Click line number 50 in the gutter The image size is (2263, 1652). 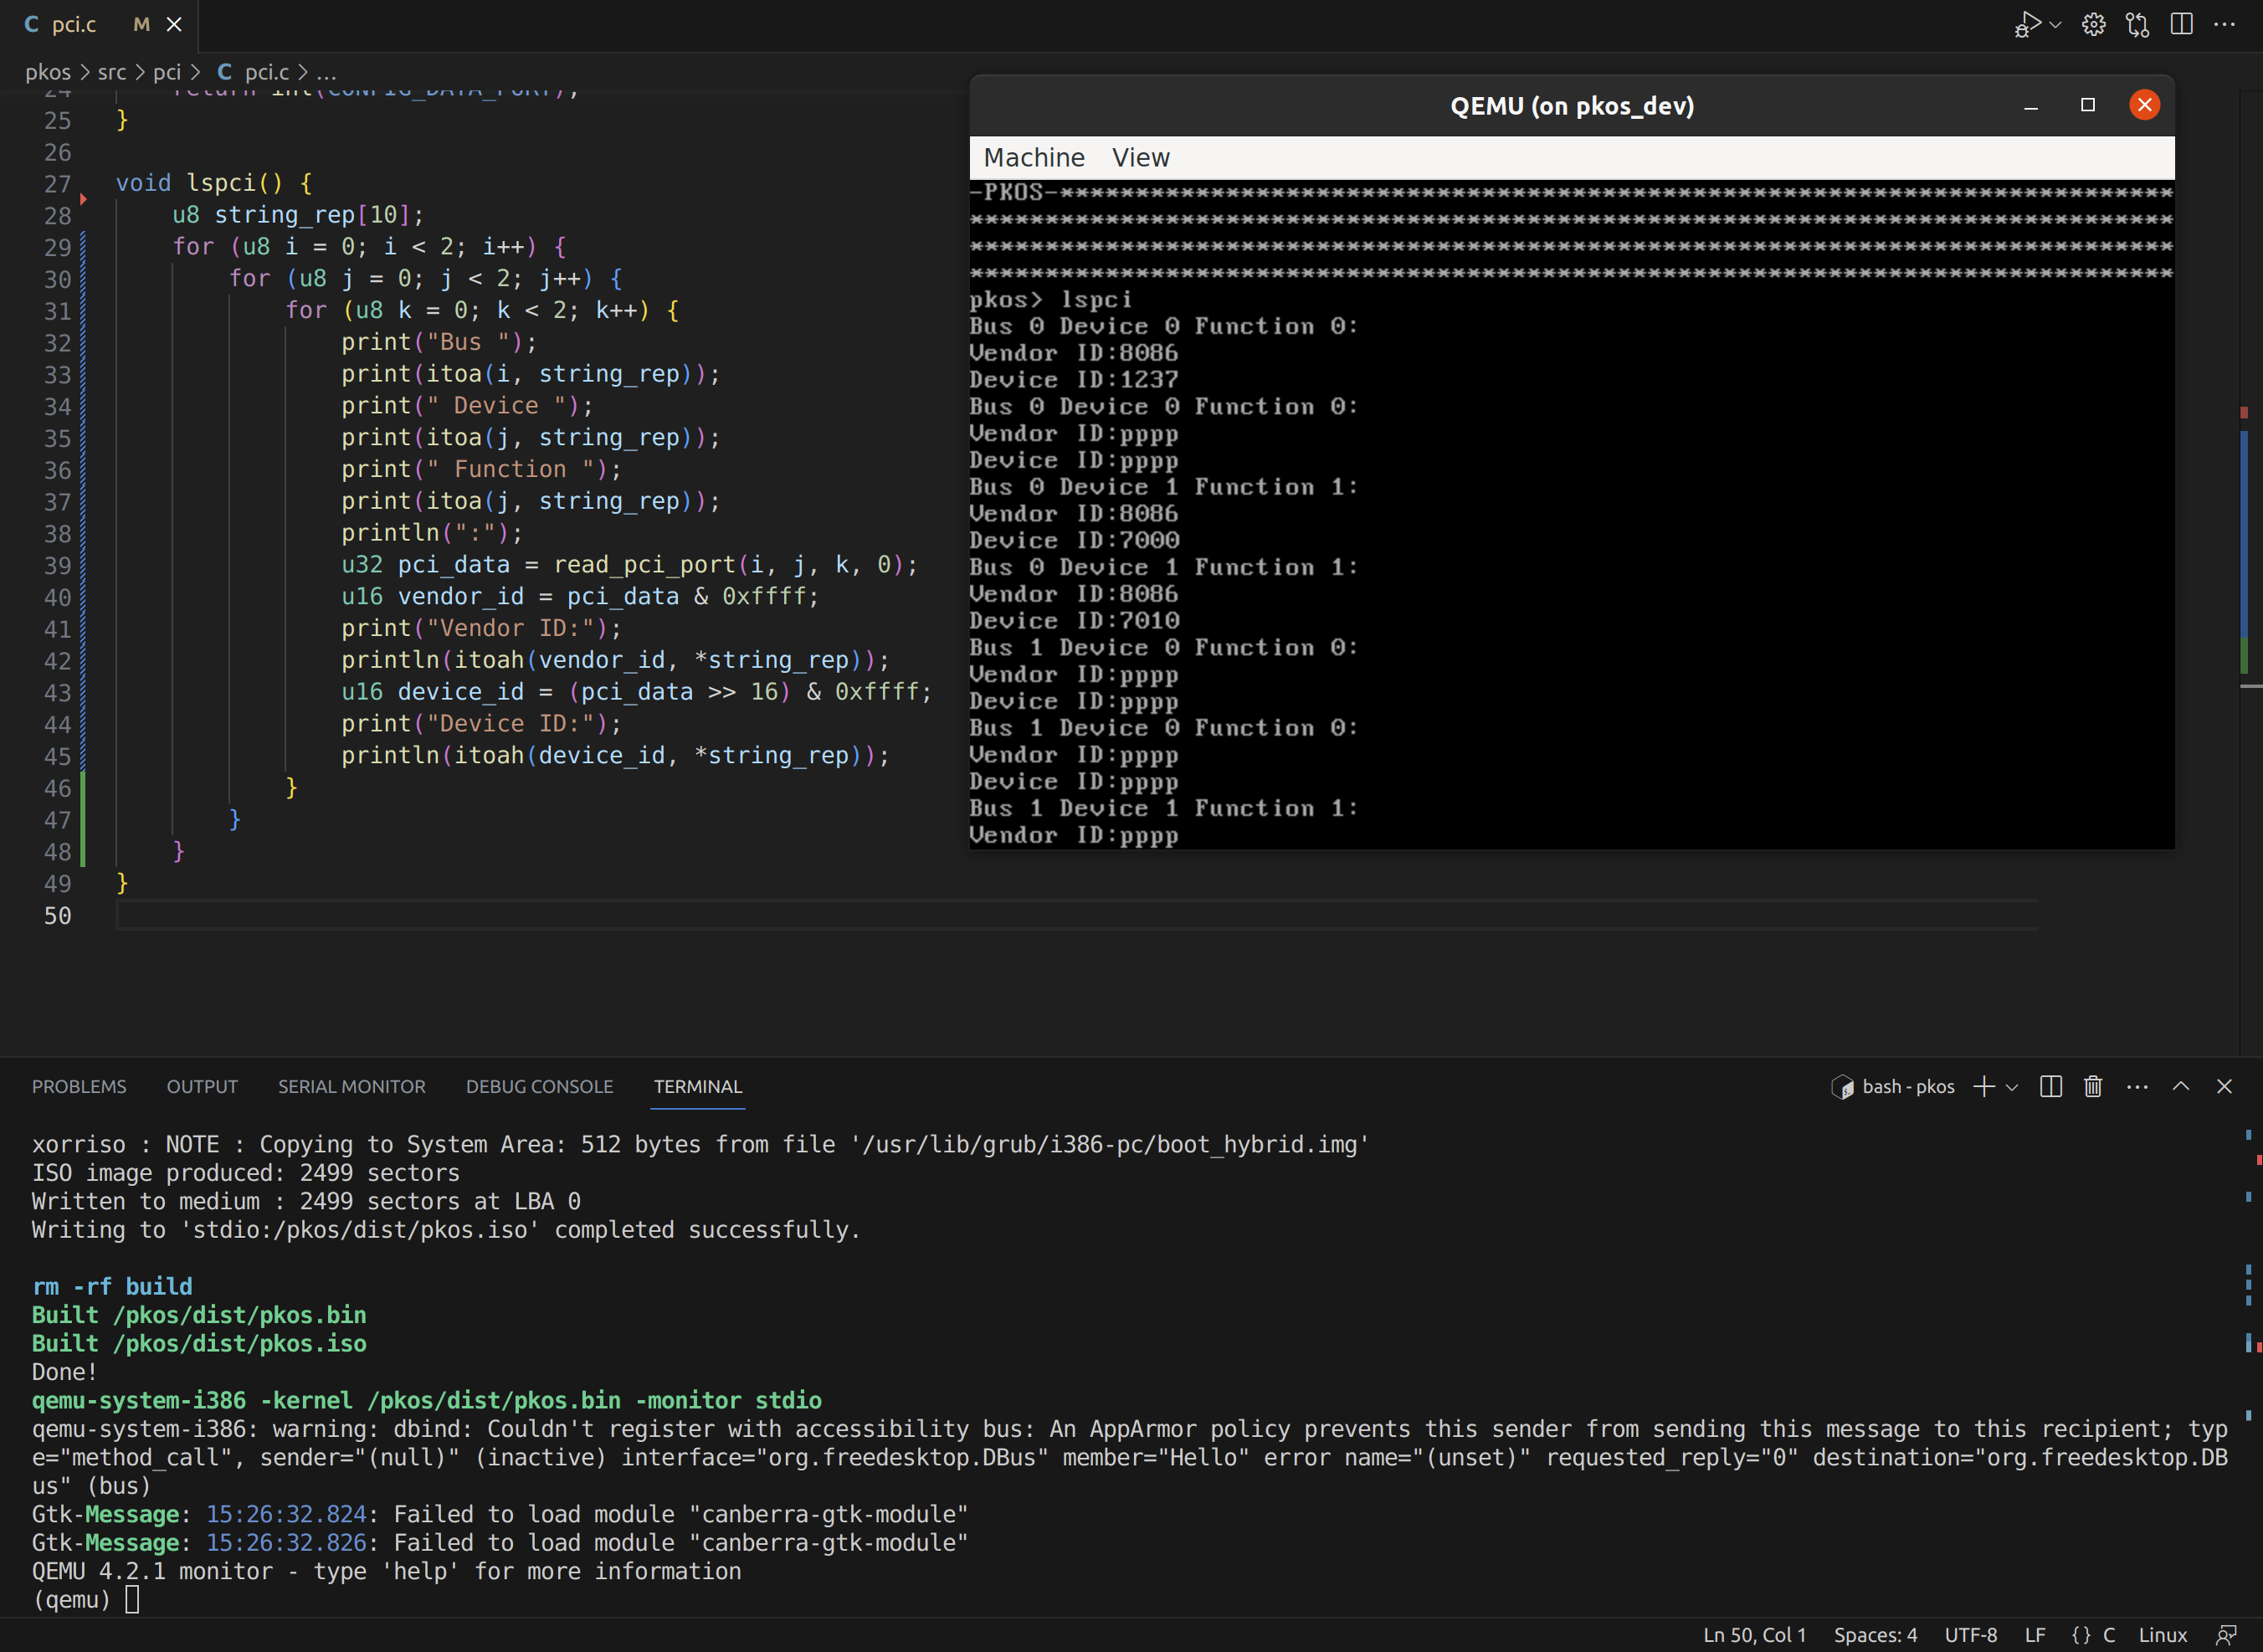tap(57, 916)
